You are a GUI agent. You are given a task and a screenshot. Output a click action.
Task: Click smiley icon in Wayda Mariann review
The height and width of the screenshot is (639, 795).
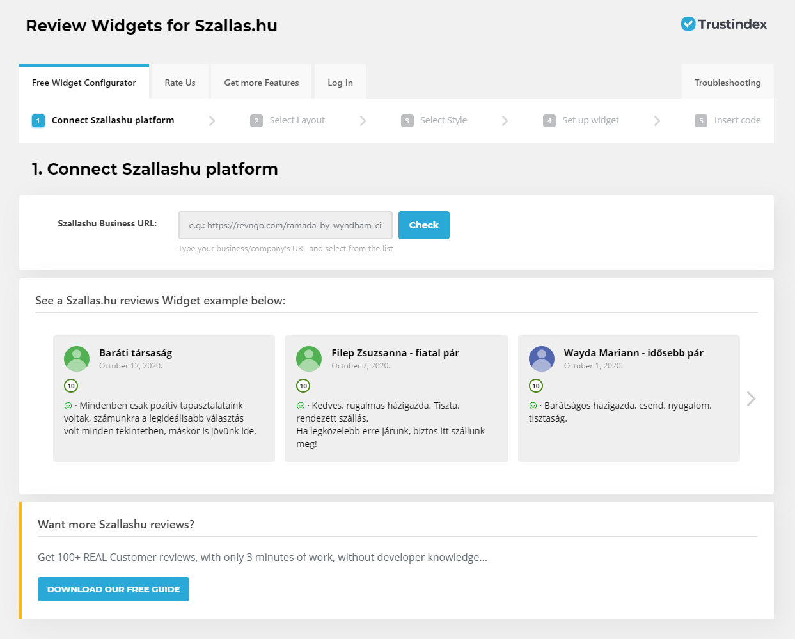(533, 406)
